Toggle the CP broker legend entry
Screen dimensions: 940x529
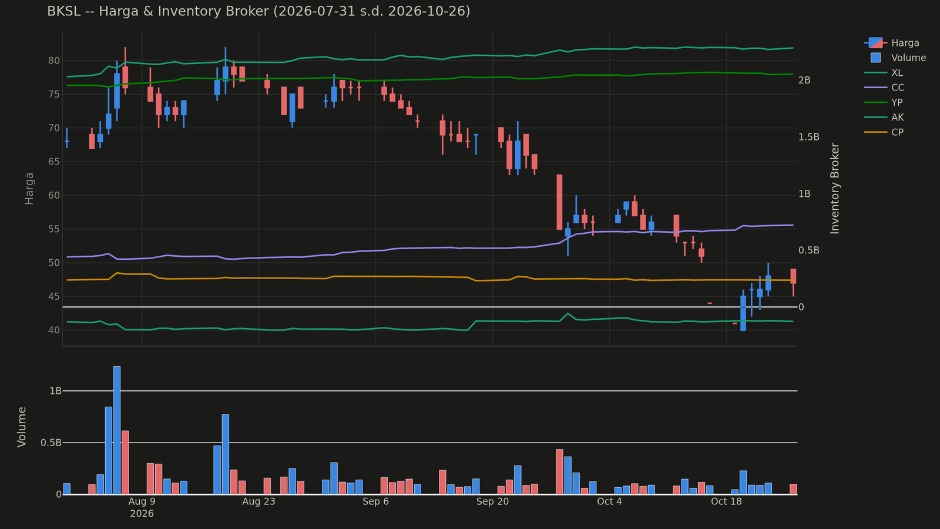pos(884,132)
